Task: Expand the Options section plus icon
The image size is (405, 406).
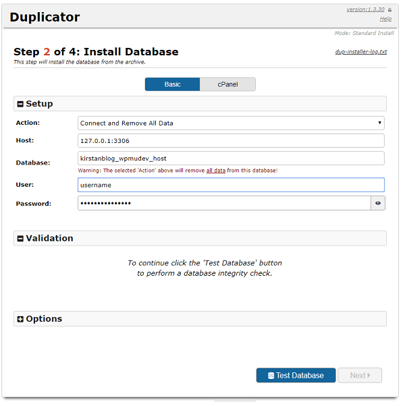Action: (20, 319)
